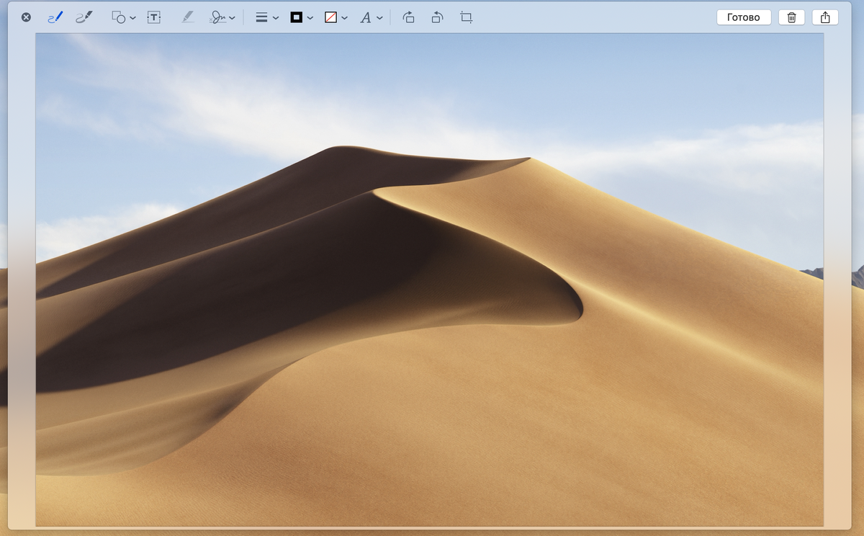Open the fill color picker
Screen dimensions: 864x536
point(336,17)
